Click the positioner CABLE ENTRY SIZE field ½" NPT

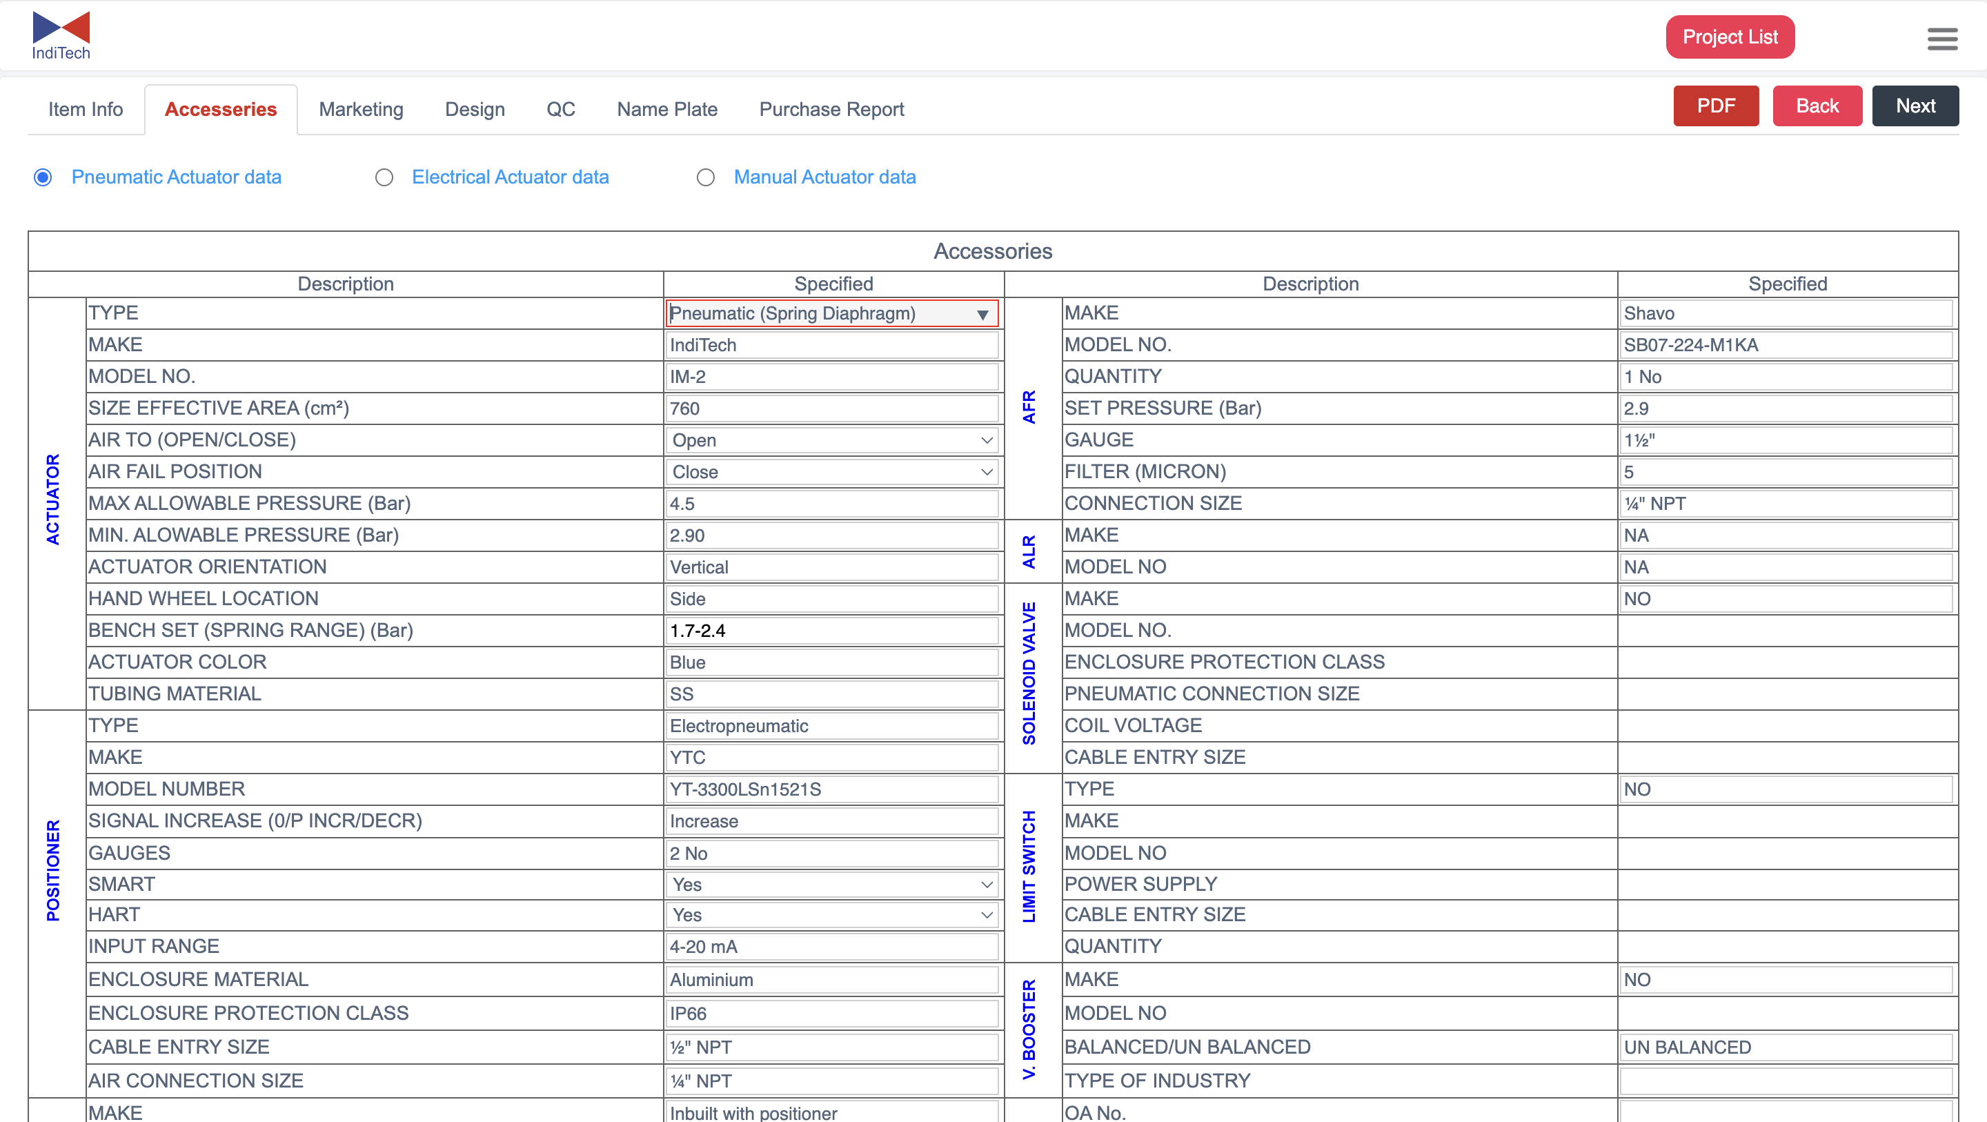coord(831,1048)
